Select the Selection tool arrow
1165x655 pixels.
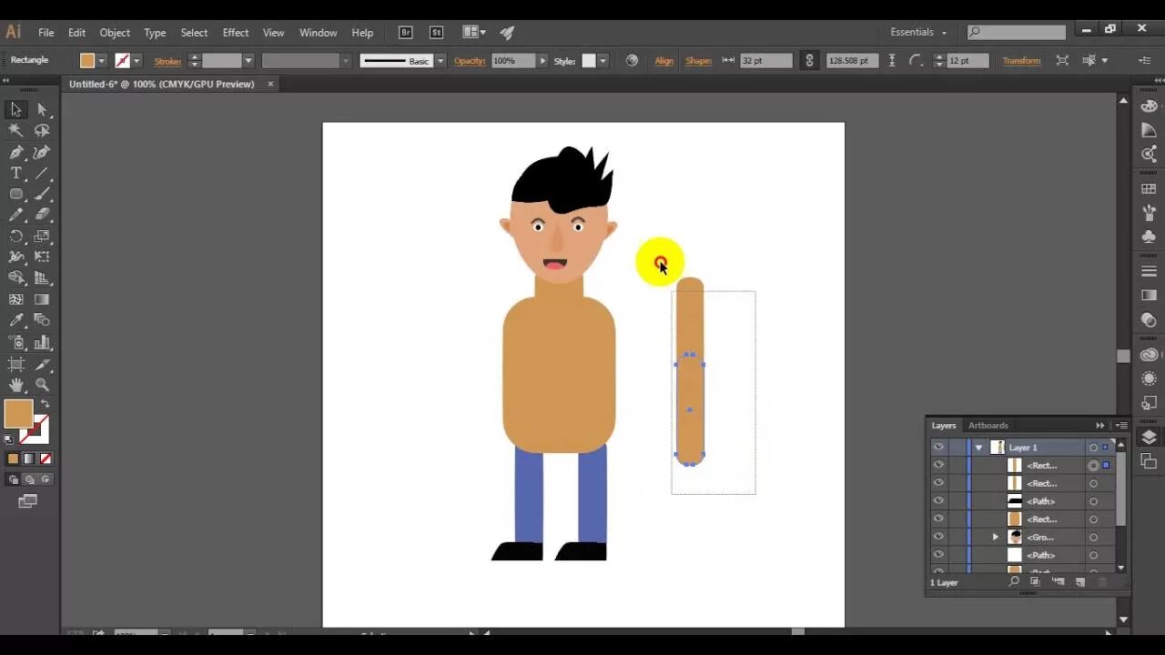[x=15, y=109]
